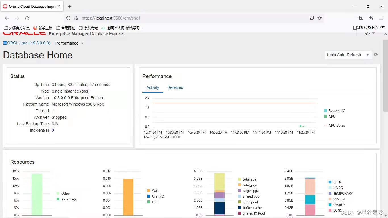
Task: Open the 1 min Auto-Refresh dropdown
Action: (x=348, y=55)
